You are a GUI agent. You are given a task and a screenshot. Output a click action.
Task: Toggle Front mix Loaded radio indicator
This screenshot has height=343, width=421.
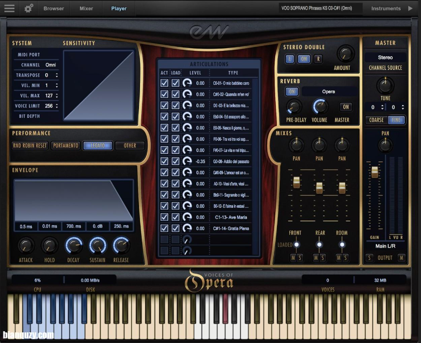tap(296, 245)
